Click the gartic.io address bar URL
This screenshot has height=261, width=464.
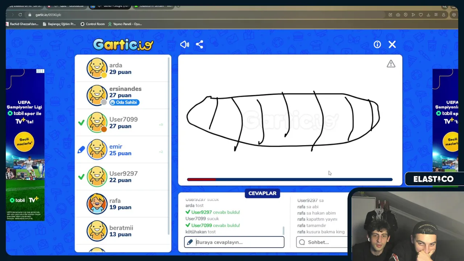click(x=48, y=15)
